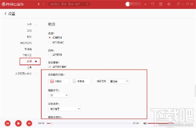This screenshot has width=196, height=128.
Task: Open the 关于网易云音乐 section
Action: point(24,74)
